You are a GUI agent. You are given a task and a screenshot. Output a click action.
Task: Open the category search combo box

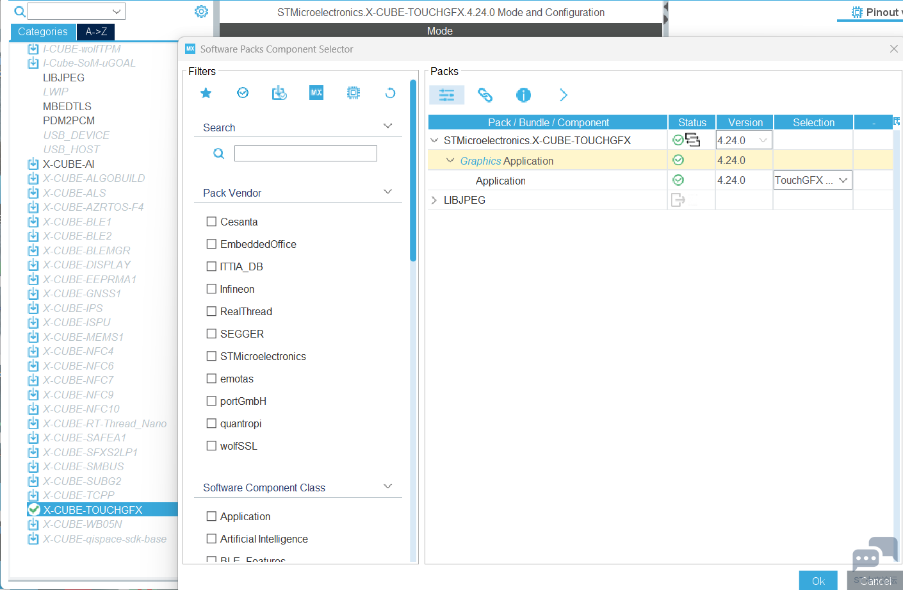[77, 12]
